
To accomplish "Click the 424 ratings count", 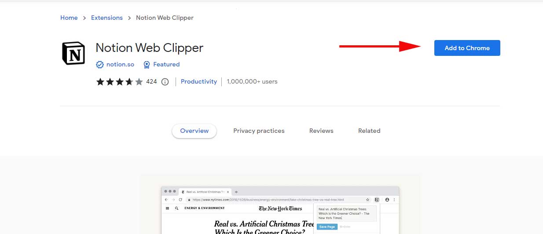I will click(x=151, y=82).
